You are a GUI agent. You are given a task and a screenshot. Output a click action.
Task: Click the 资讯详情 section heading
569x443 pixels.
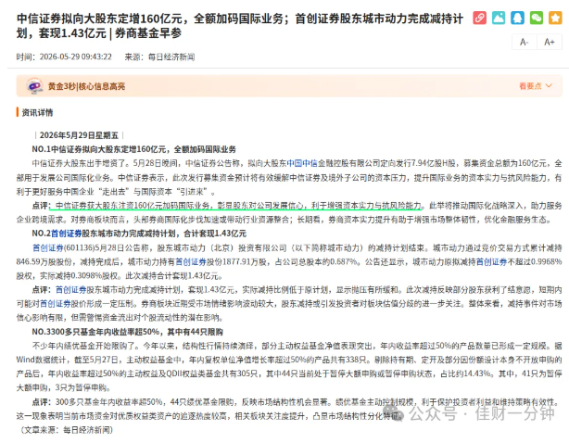(x=37, y=112)
